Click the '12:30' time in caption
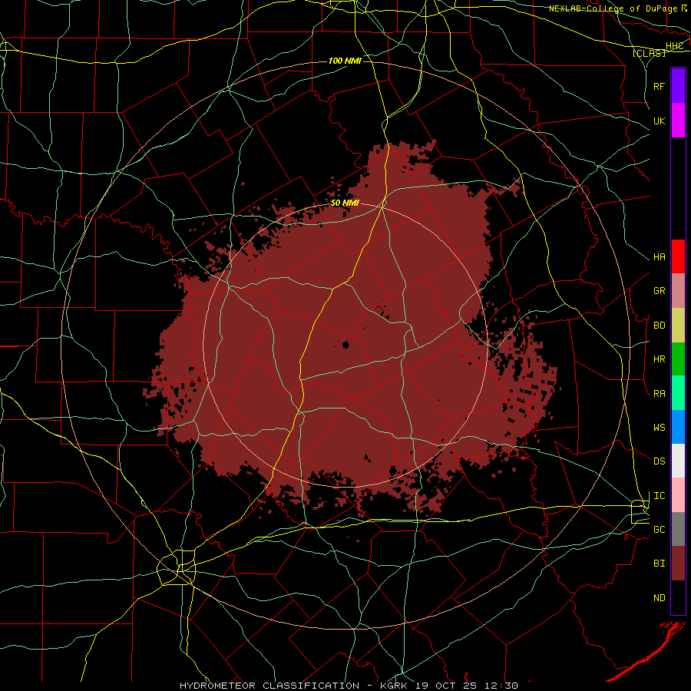The width and height of the screenshot is (691, 691). (x=503, y=686)
